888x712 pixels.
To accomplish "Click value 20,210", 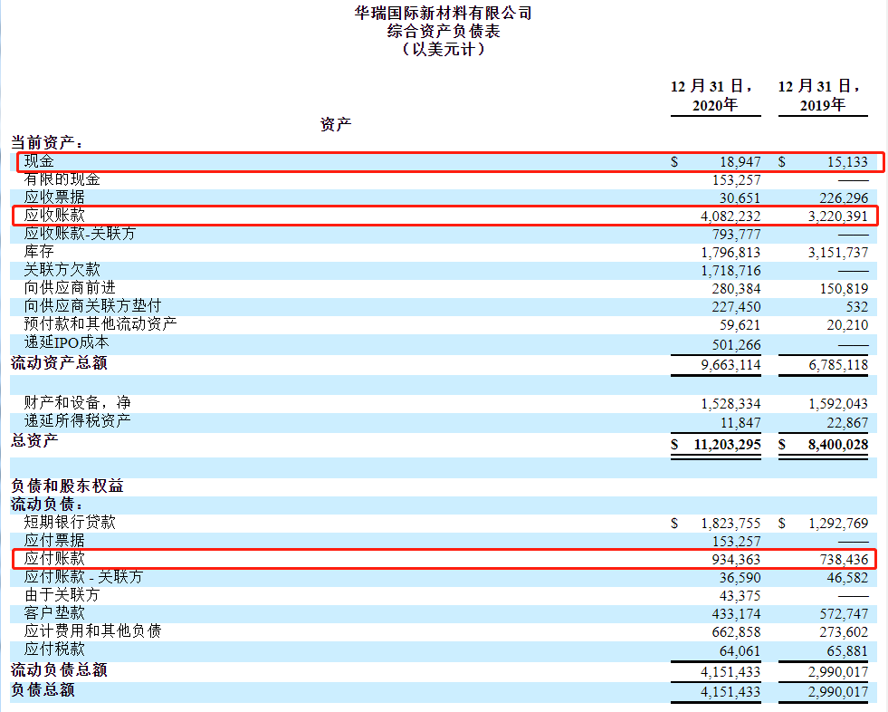I will point(847,325).
